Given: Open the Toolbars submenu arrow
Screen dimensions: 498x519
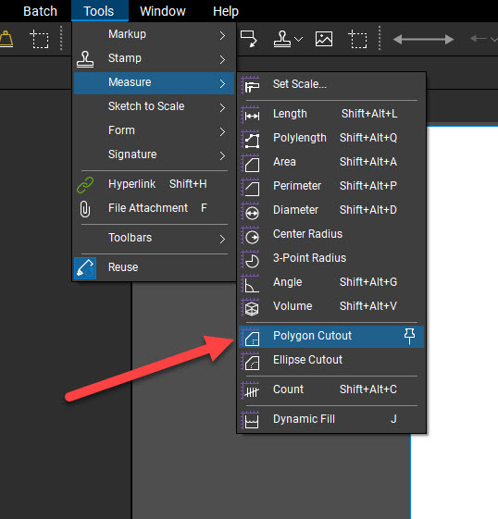Looking at the screenshot, I should [222, 239].
